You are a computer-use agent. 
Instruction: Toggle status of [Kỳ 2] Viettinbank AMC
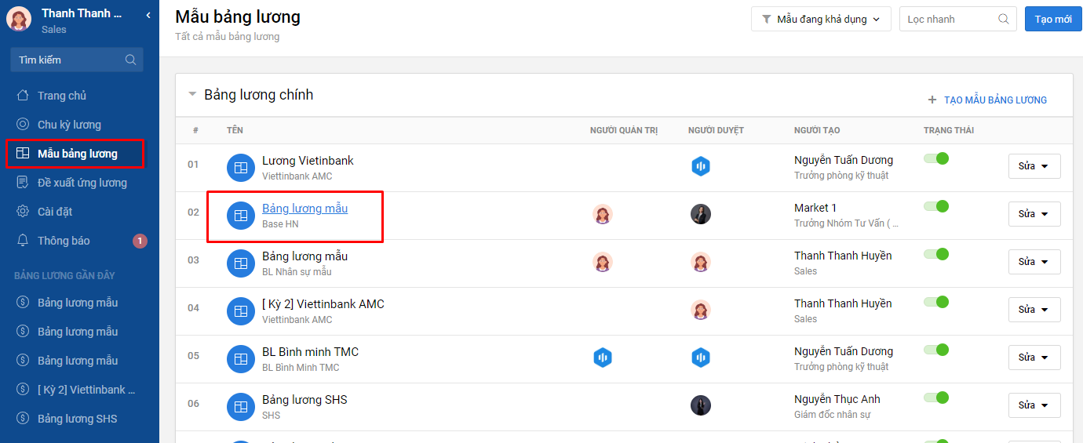click(936, 302)
